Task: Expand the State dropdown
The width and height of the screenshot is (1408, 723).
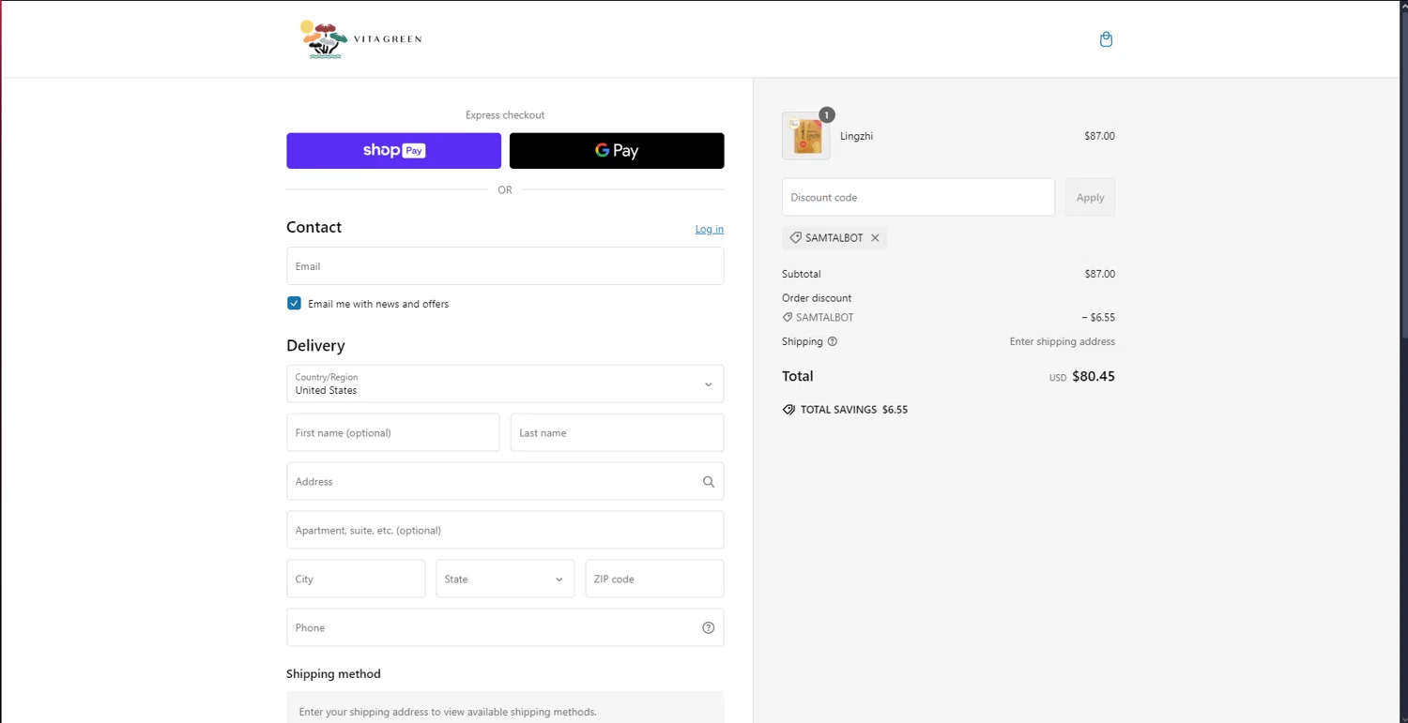Action: click(505, 580)
